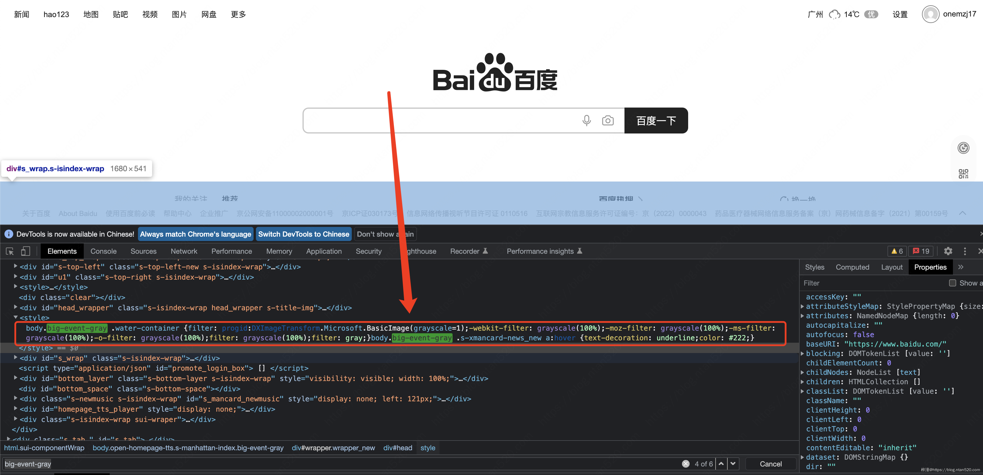The width and height of the screenshot is (983, 475).
Task: Clear the big-event-gray search text
Action: tap(686, 464)
